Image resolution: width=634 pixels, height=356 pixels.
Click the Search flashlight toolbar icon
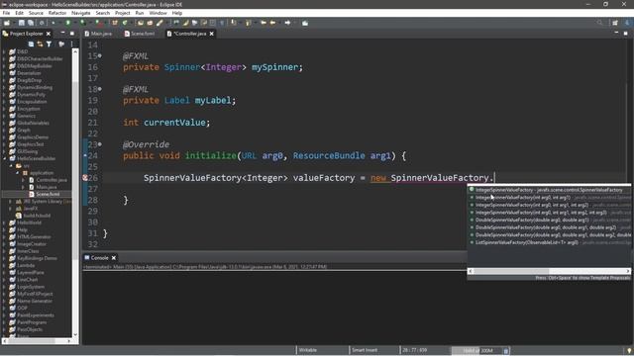(x=159, y=23)
